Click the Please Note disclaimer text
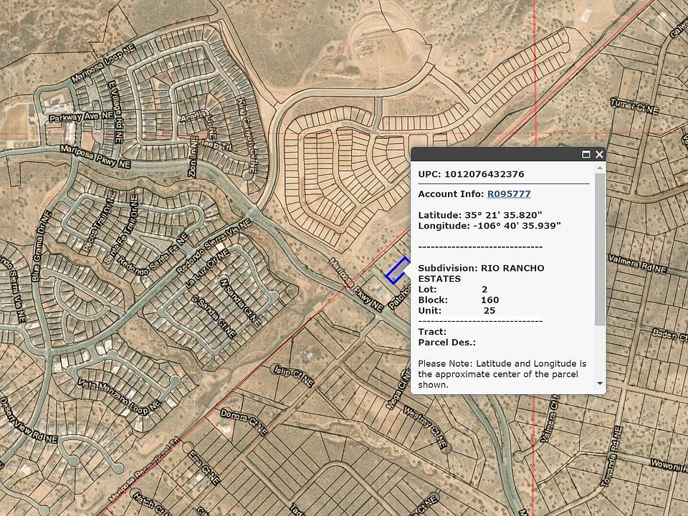The image size is (688, 516). (x=502, y=374)
